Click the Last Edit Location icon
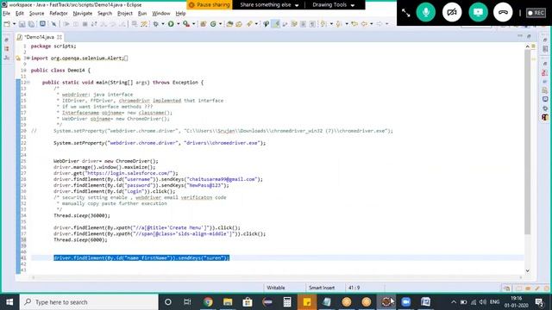This screenshot has width=552, height=310. click(x=354, y=24)
